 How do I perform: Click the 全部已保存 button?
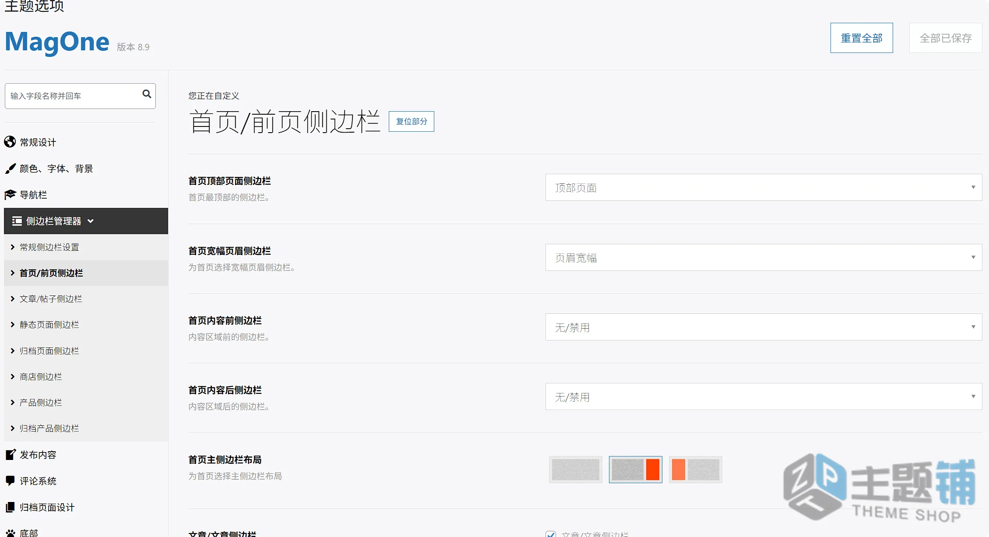(946, 38)
